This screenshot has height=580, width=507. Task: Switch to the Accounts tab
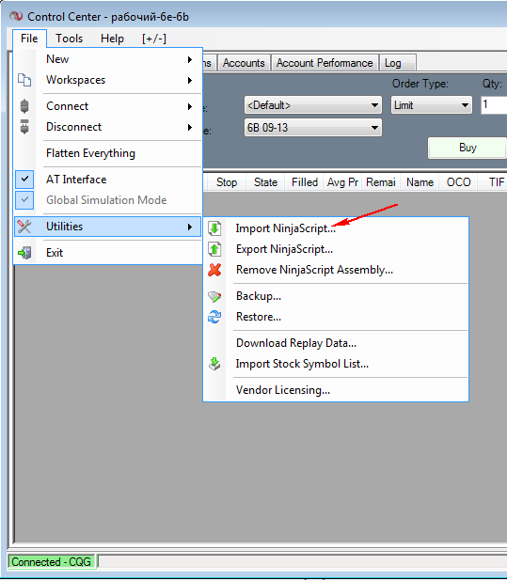244,63
